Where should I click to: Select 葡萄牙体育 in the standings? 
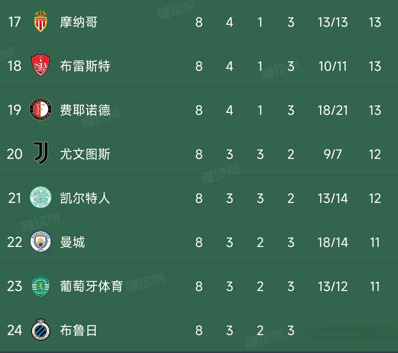[x=91, y=286]
